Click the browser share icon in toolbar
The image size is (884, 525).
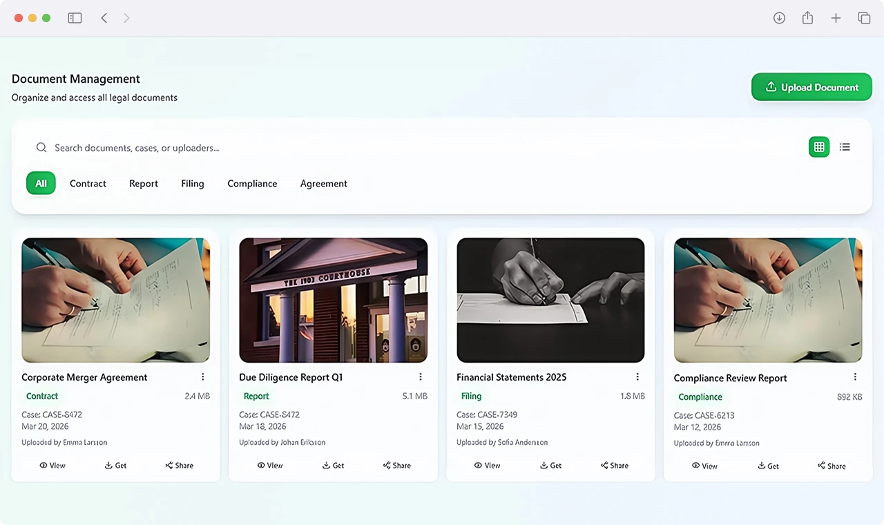[x=807, y=18]
